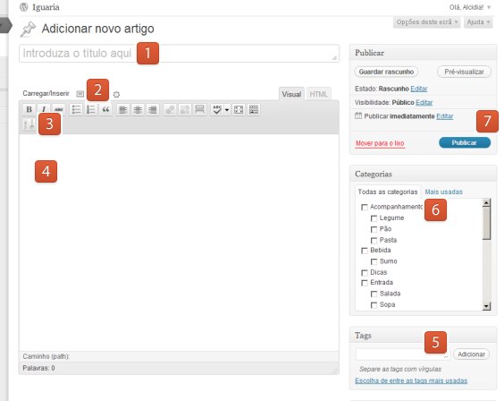Show the kitchen sink toolbar row
This screenshot has width=504, height=401.
pos(254,109)
